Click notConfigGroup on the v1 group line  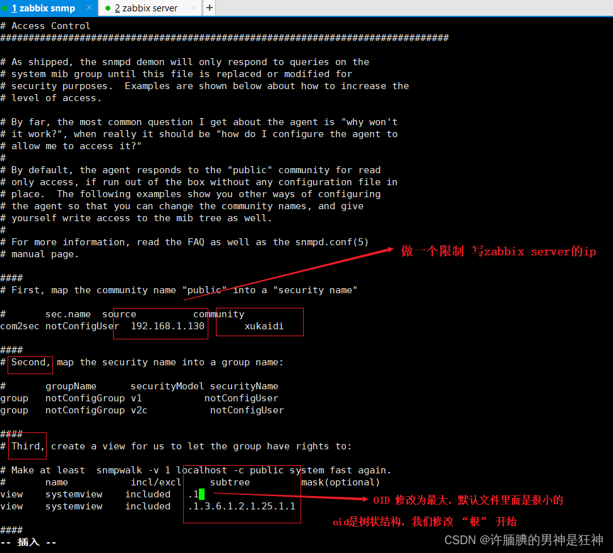[x=85, y=398]
